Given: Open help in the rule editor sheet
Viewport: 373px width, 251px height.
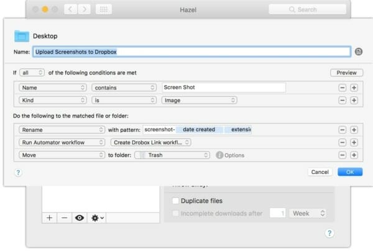Looking at the screenshot, I should tap(18, 173).
